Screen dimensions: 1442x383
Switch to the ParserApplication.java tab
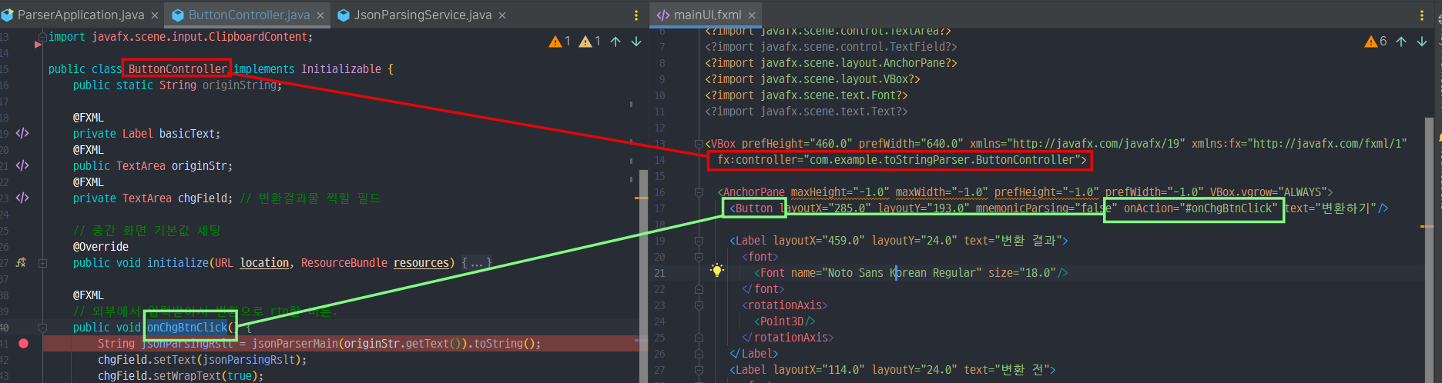click(x=80, y=15)
